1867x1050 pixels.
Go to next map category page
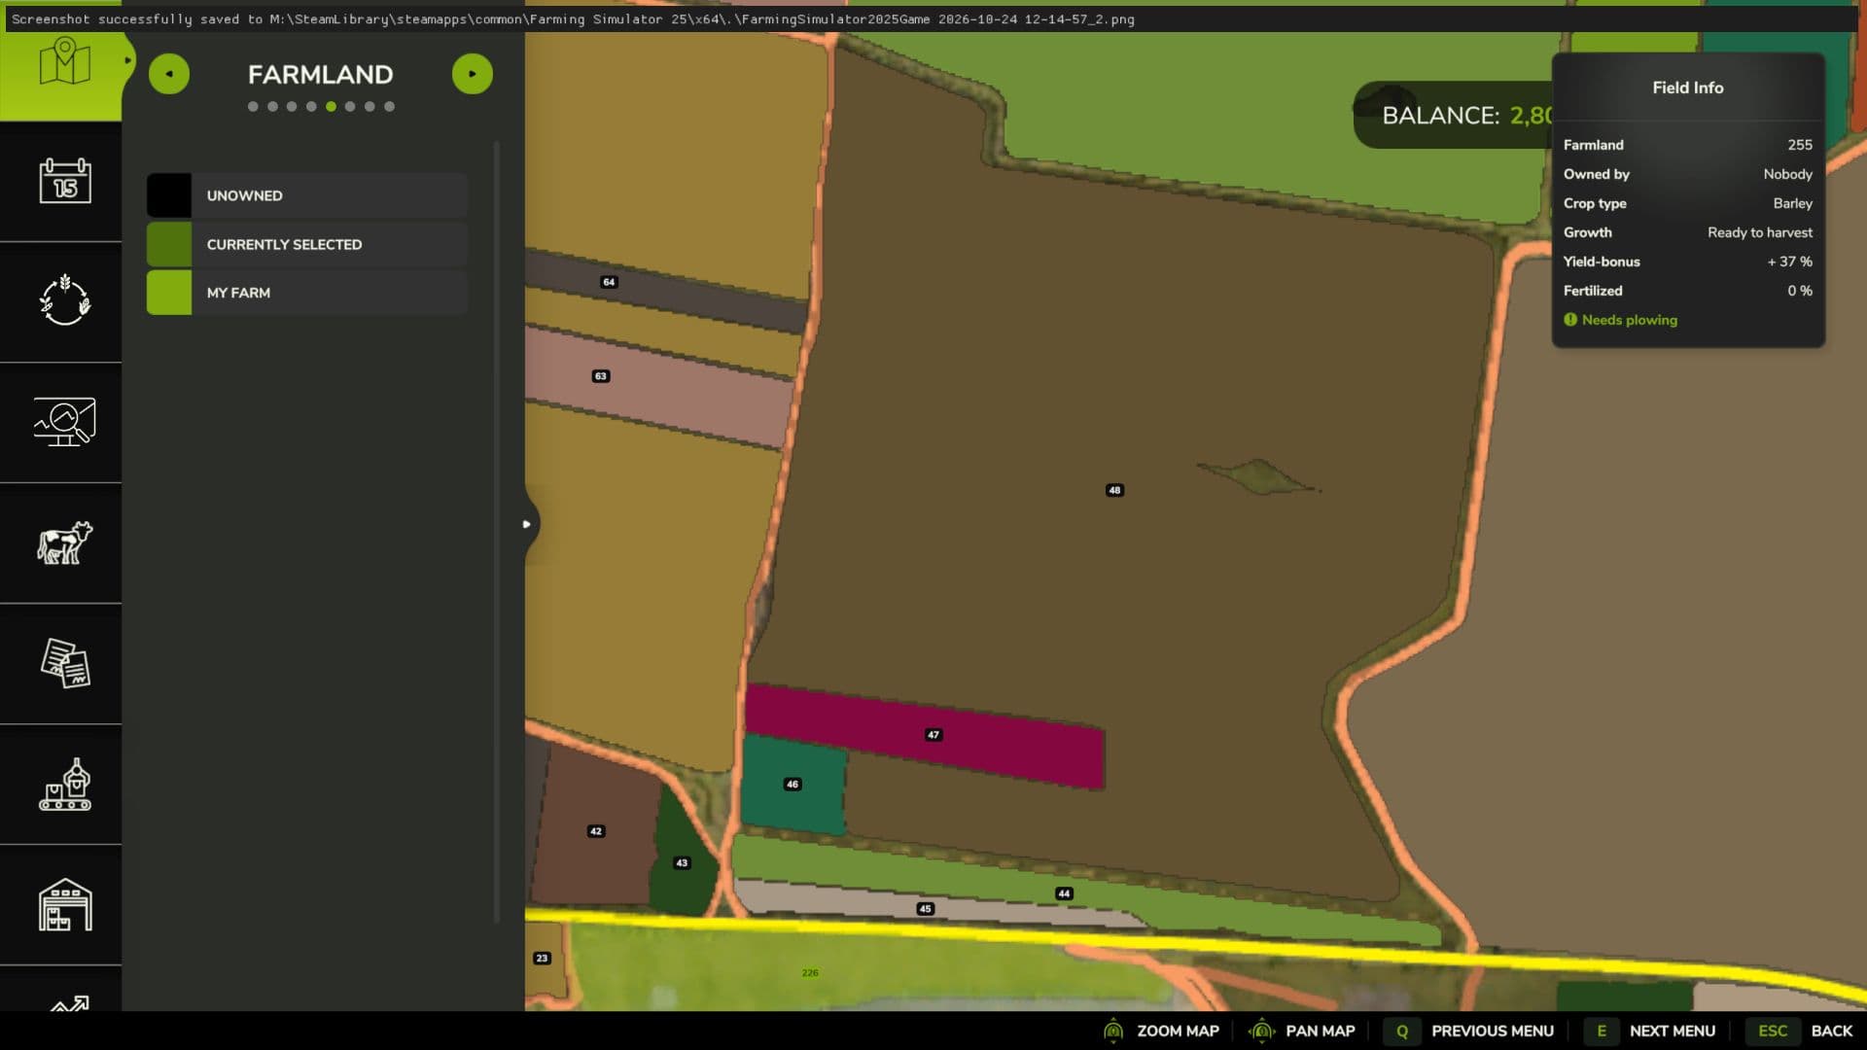click(473, 74)
